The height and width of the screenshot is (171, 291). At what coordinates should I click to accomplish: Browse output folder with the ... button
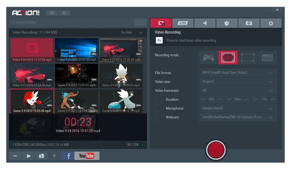point(141,23)
